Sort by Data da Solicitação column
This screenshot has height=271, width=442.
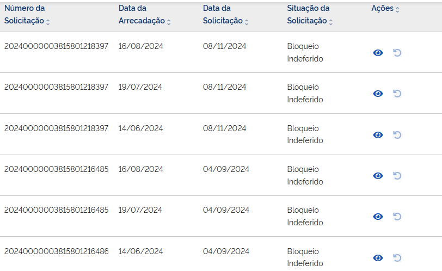tap(247, 22)
